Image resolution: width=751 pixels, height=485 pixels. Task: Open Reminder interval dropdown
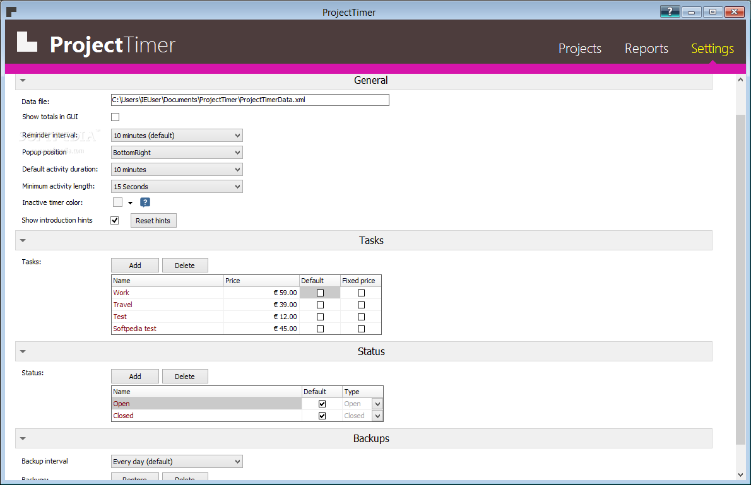[177, 136]
